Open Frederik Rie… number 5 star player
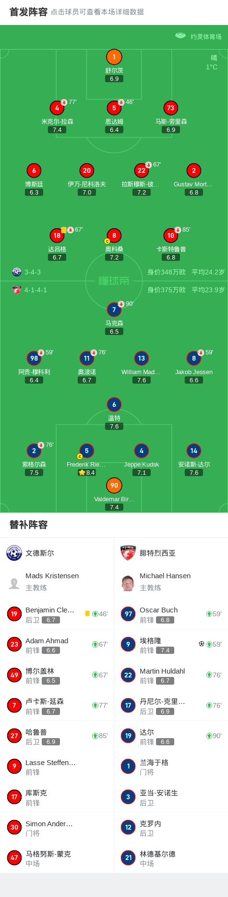The image size is (228, 897). (x=87, y=451)
